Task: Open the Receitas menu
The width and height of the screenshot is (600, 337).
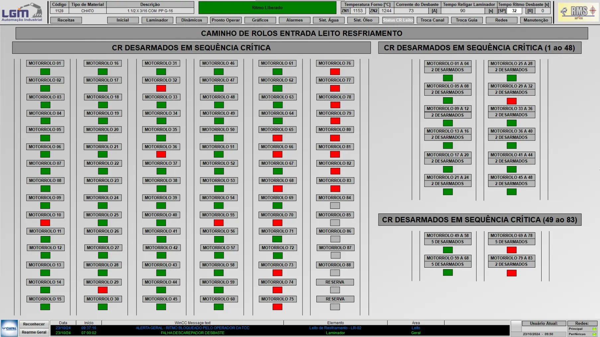Action: click(66, 20)
